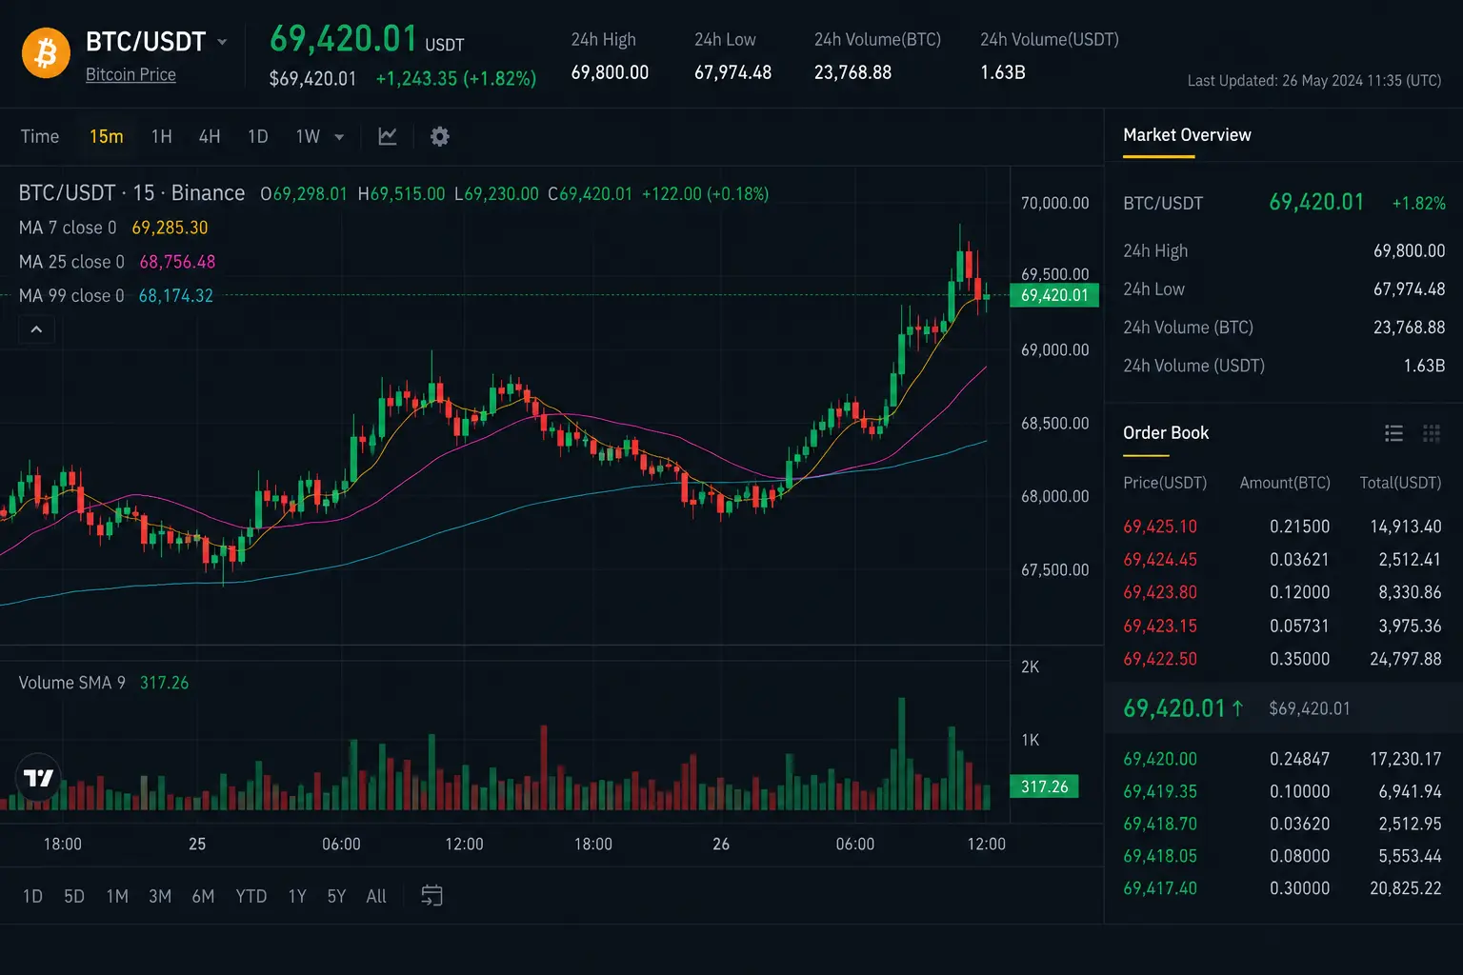Switch to Time chart mode
Viewport: 1463px width, 975px height.
pyautogui.click(x=40, y=136)
